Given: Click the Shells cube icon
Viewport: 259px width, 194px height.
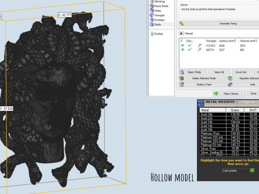Looking at the screenshot, I should (152, 25).
